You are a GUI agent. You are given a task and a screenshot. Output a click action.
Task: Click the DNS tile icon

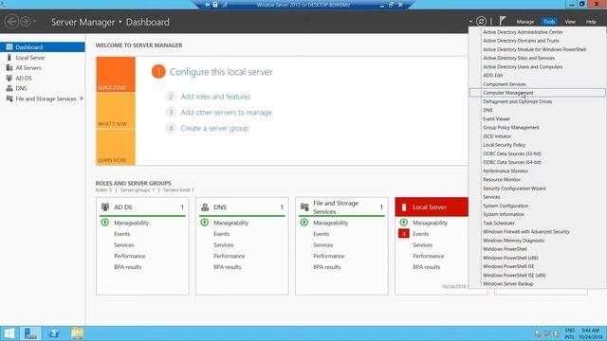pyautogui.click(x=205, y=207)
